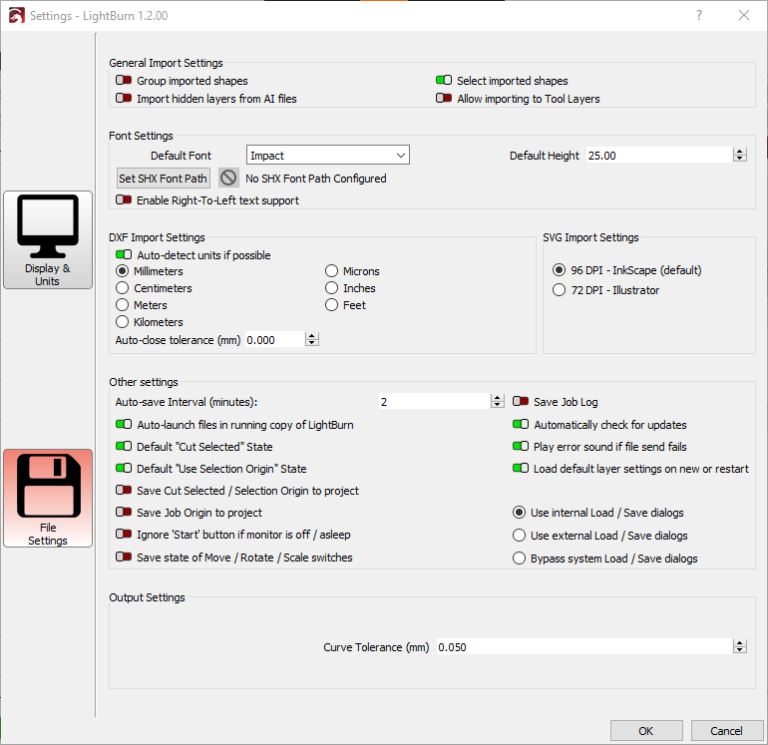Click the Default Height value field
This screenshot has width=768, height=745.
click(x=659, y=156)
